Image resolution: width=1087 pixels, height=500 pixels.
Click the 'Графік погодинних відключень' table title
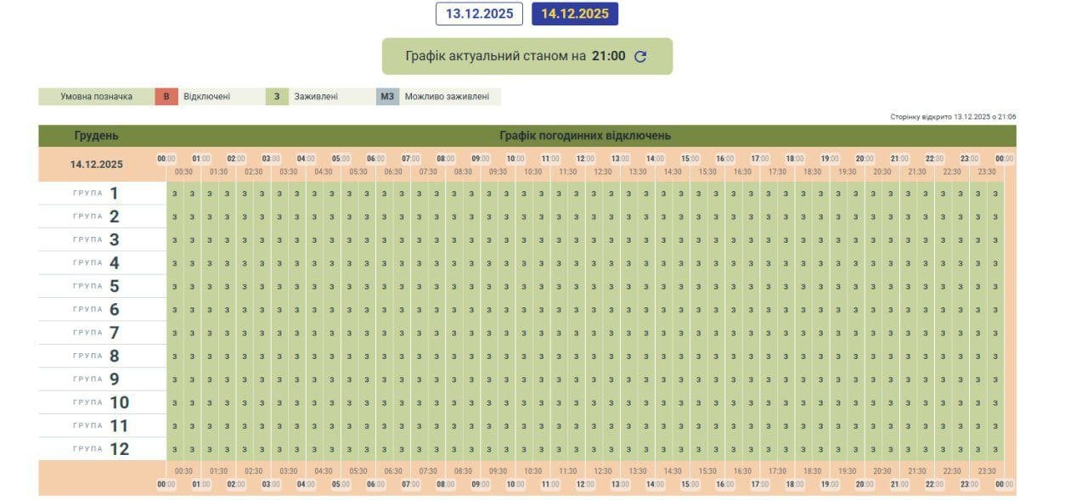point(585,136)
